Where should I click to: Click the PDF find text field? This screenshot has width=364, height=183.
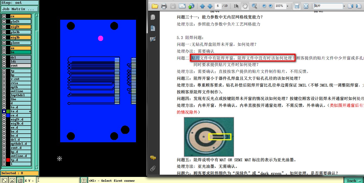point(328,6)
